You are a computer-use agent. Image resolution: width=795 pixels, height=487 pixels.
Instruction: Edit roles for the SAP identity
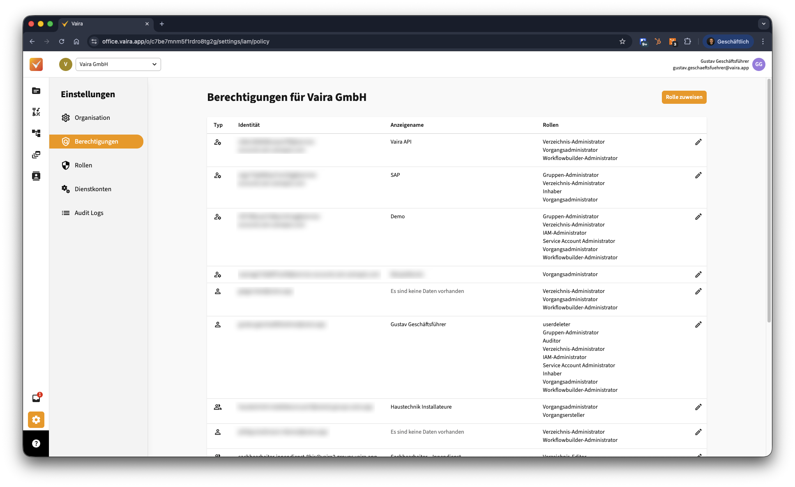698,175
